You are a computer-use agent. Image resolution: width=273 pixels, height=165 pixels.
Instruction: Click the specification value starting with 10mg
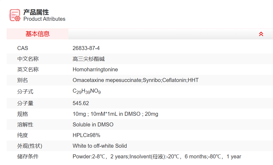tap(115, 114)
